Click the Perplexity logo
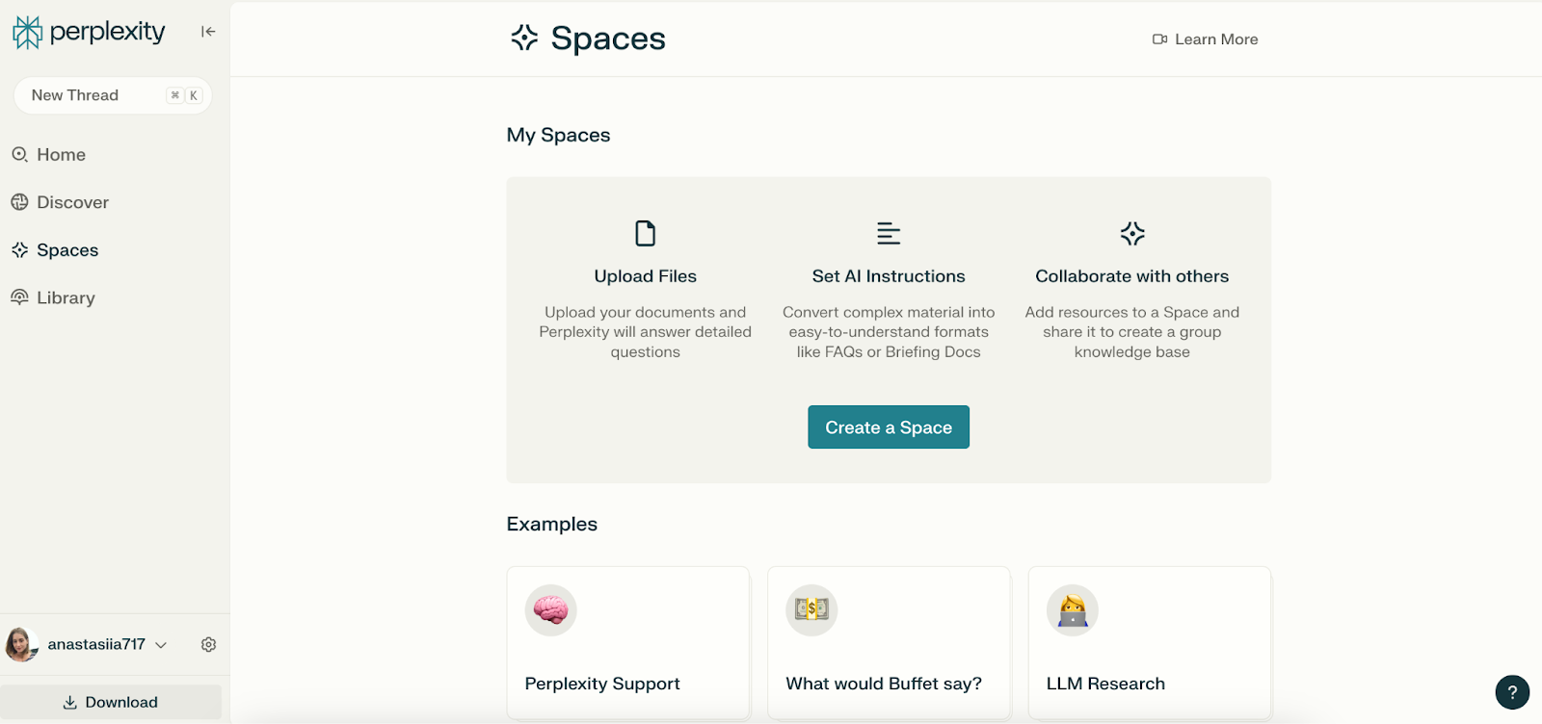The height and width of the screenshot is (724, 1542). [89, 32]
